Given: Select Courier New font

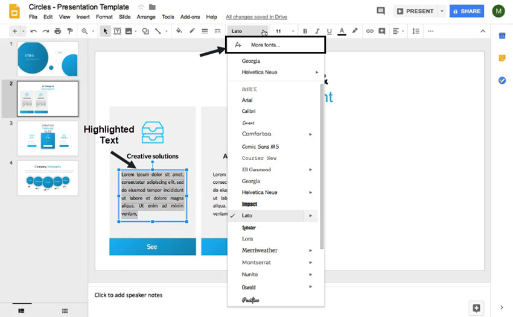Looking at the screenshot, I should pyautogui.click(x=259, y=158).
